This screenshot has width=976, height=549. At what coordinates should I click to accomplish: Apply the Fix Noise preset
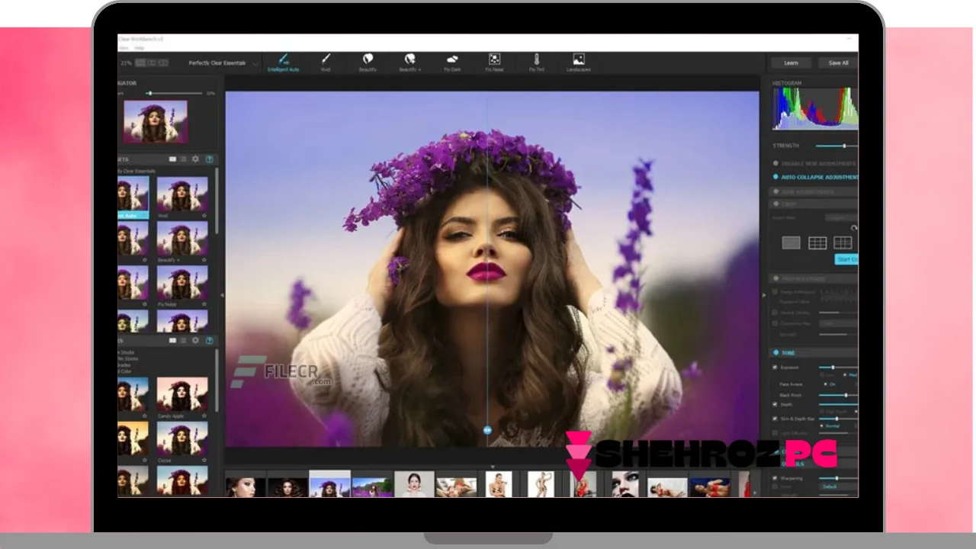tap(494, 62)
